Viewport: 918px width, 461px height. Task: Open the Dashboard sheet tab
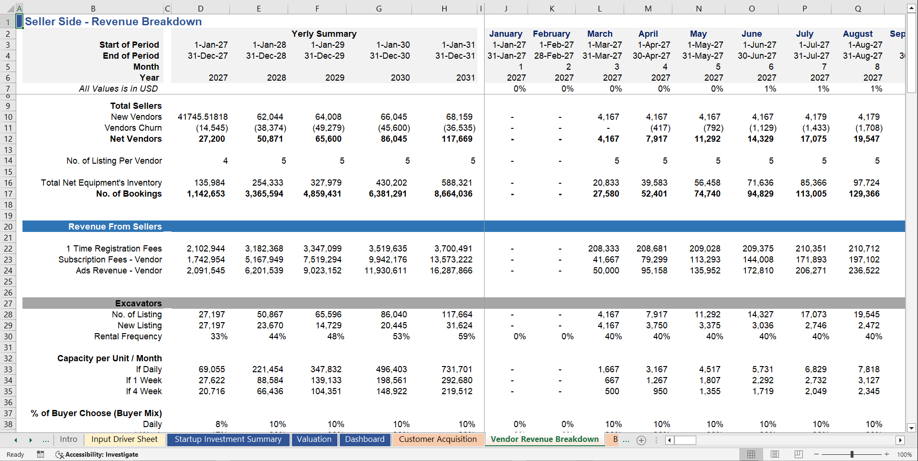click(365, 440)
